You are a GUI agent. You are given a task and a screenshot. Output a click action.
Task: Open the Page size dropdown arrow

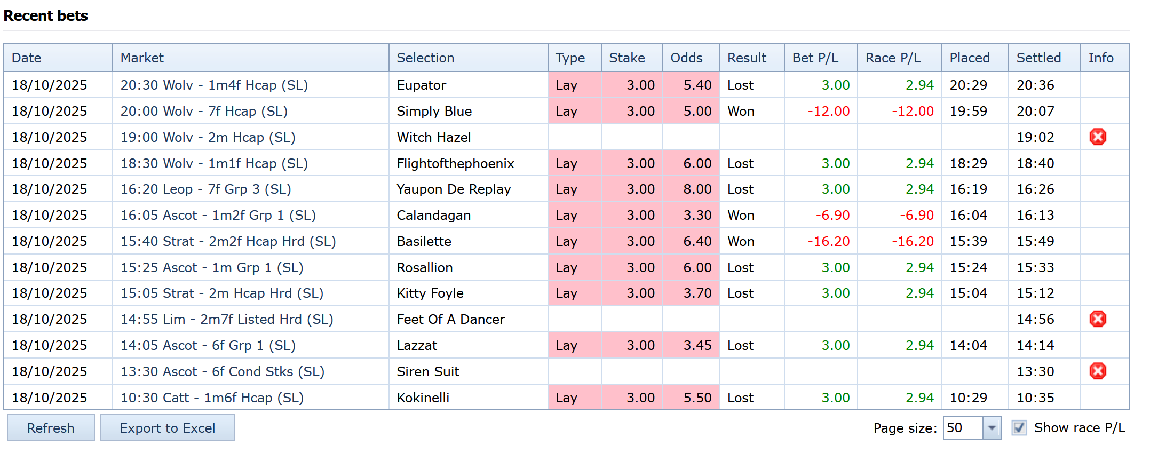tap(992, 428)
